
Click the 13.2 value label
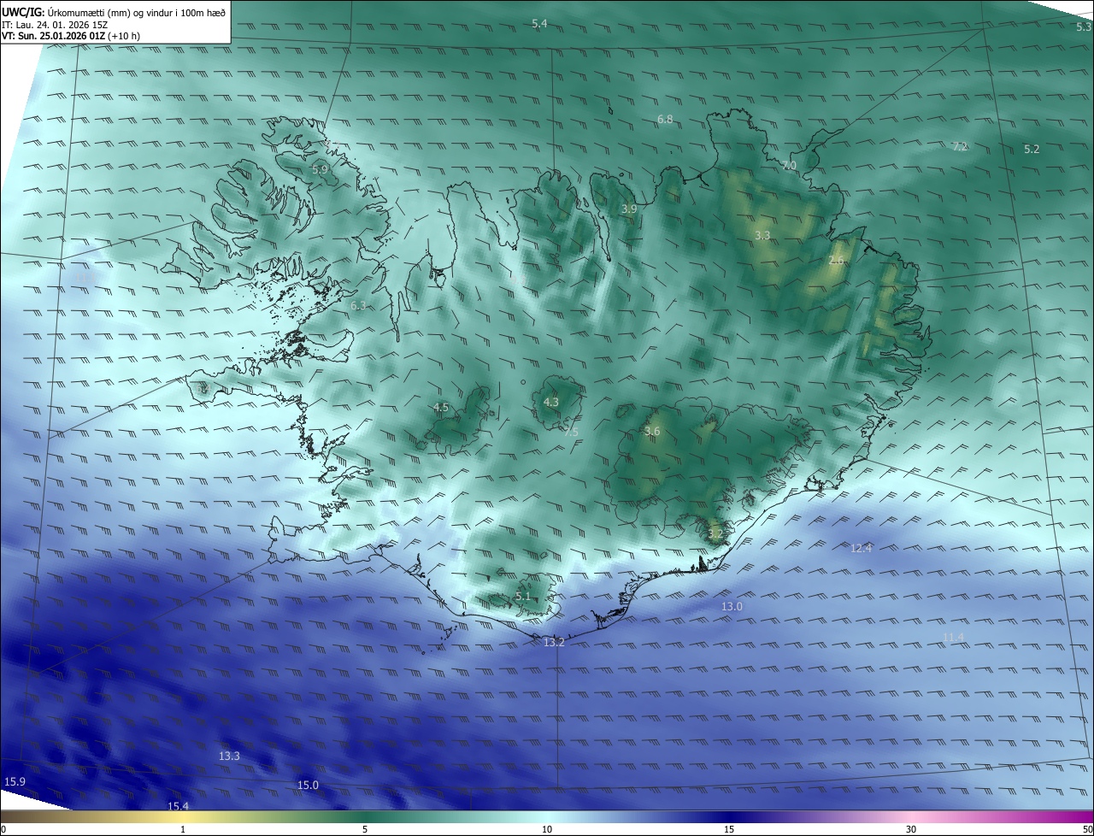tap(554, 643)
